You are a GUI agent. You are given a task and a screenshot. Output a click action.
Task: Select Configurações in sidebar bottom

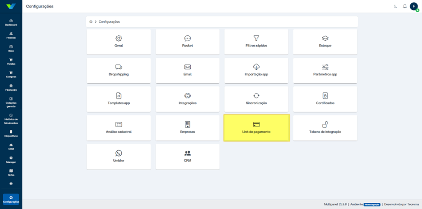(11, 199)
